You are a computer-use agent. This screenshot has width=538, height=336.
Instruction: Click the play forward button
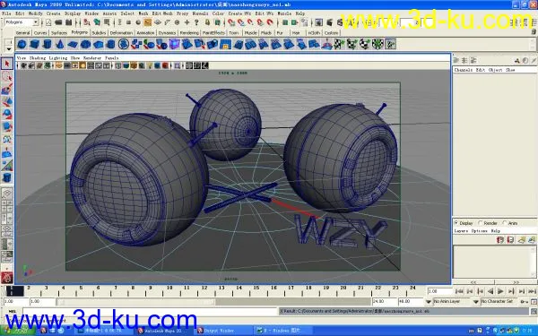click(x=500, y=291)
